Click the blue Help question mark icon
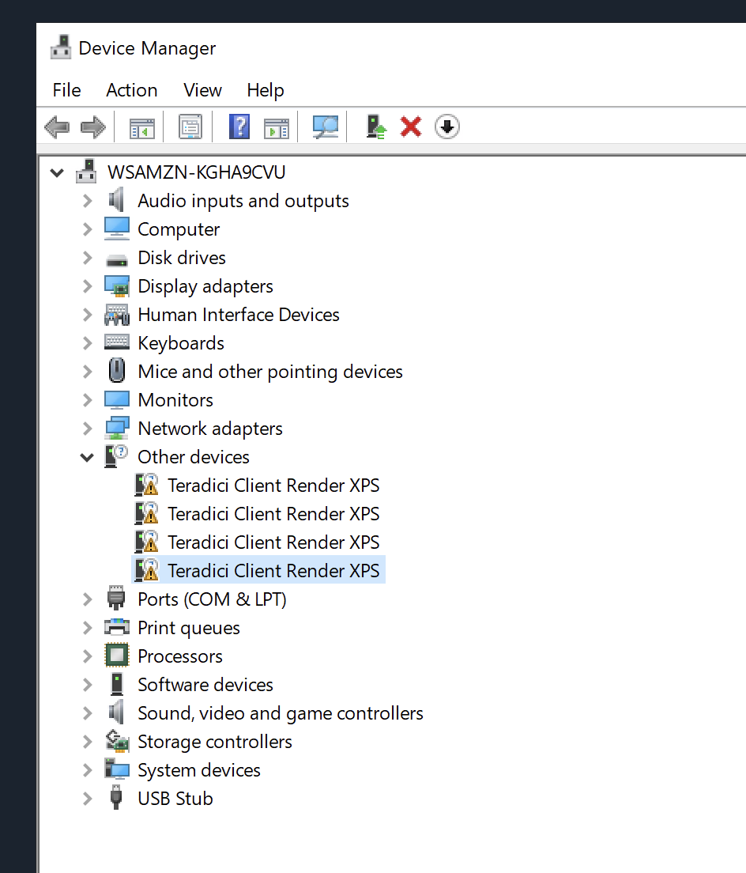 239,127
